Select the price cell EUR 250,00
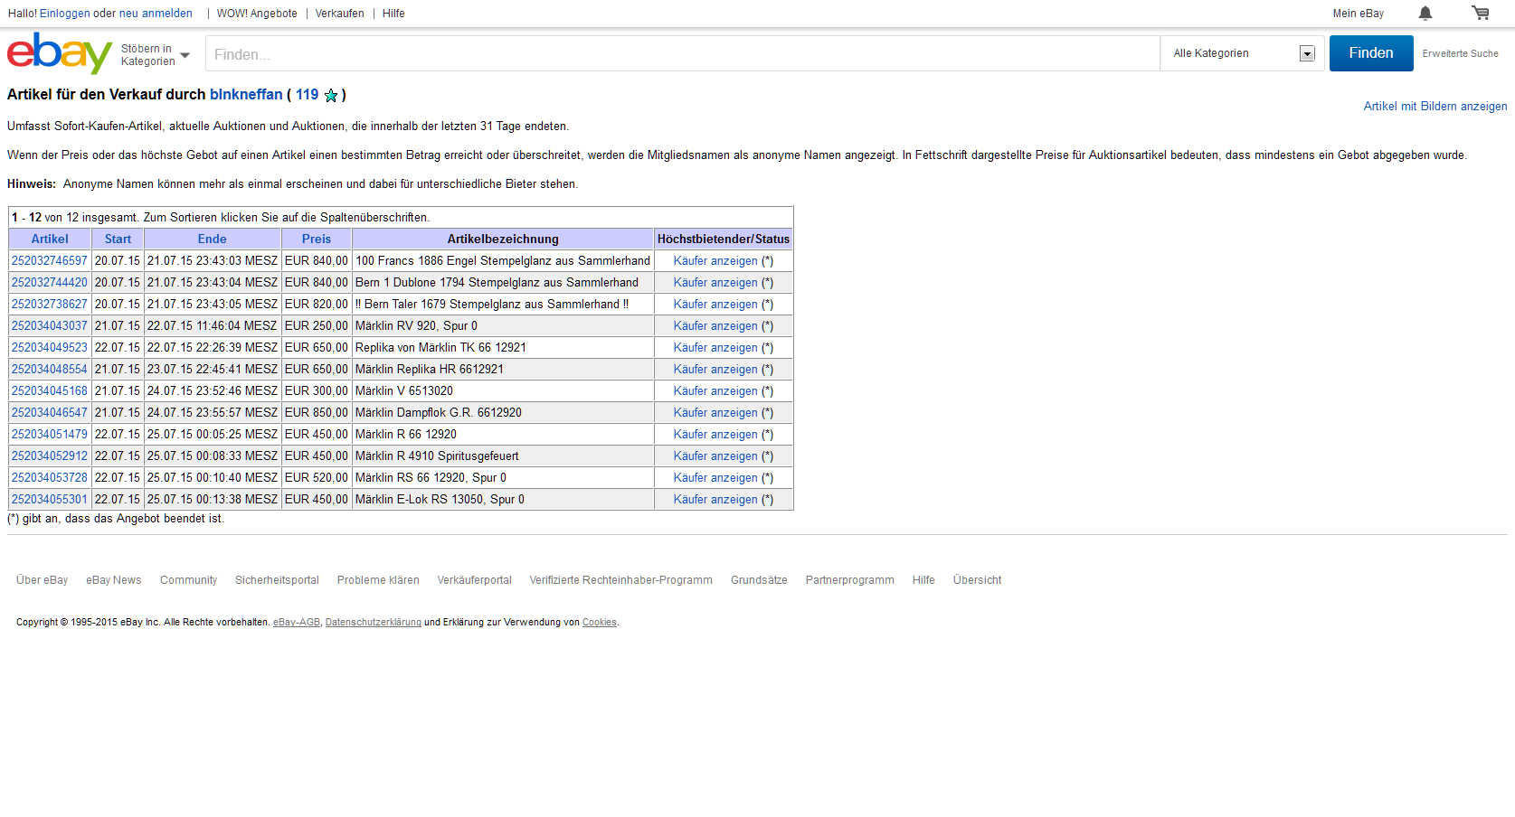This screenshot has height=817, width=1515. pyautogui.click(x=317, y=325)
